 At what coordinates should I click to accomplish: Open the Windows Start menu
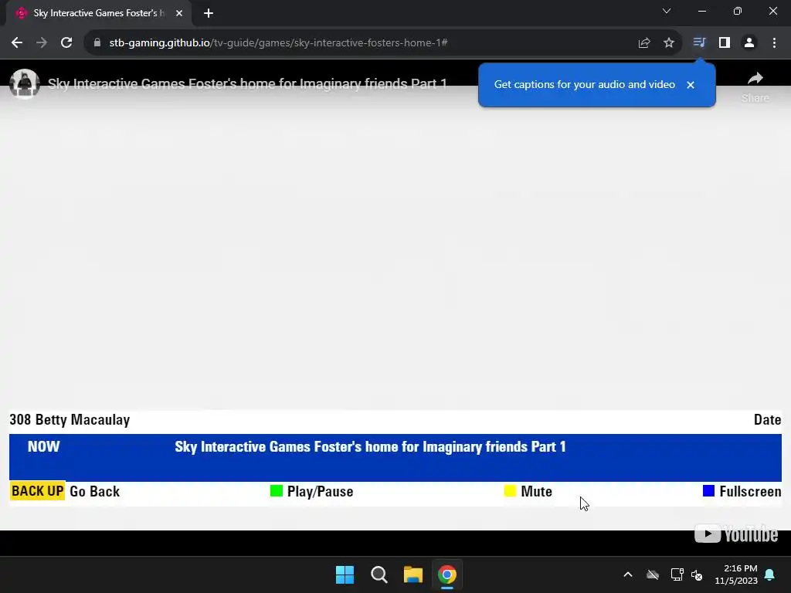(x=345, y=574)
